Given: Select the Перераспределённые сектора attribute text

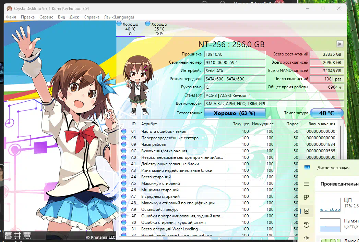Looking at the screenshot, I should pyautogui.click(x=170, y=138).
